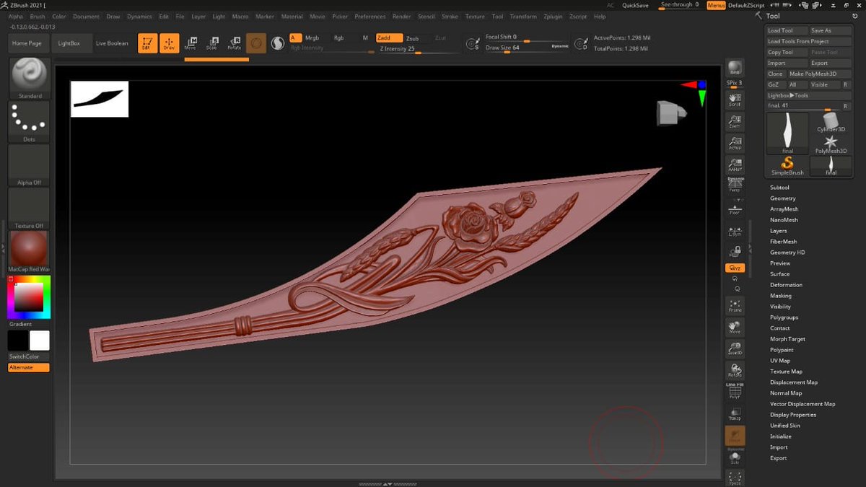Toggle local symmetry L.Sym
The height and width of the screenshot is (487, 866).
[735, 230]
